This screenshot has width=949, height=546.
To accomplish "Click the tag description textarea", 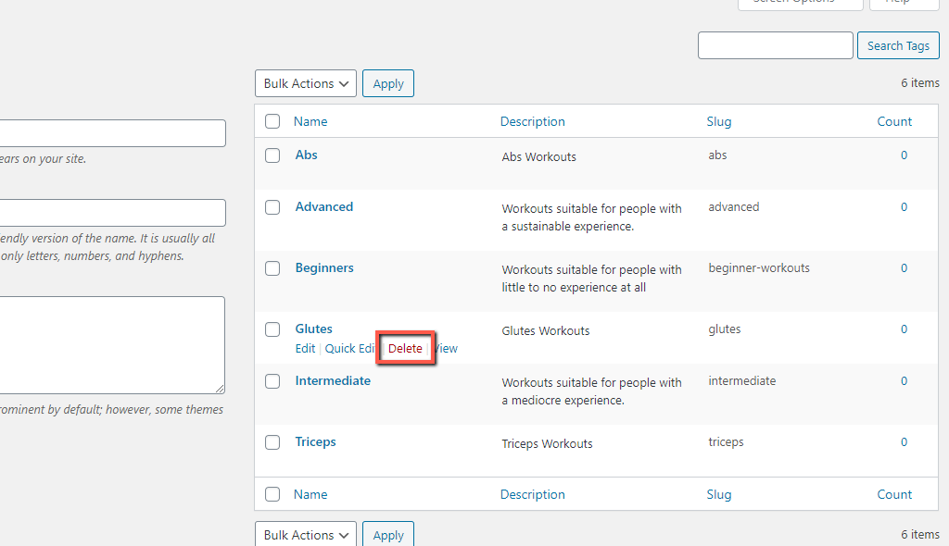I will [x=112, y=345].
